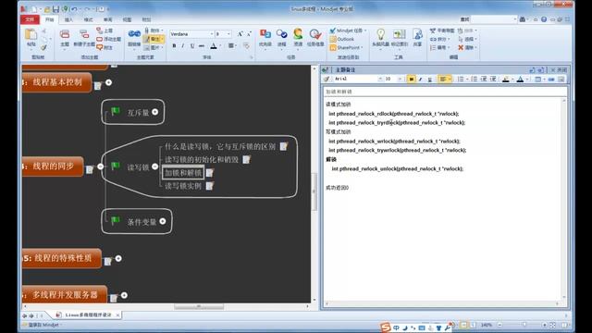Click the 清除 (clear) command
592x333 pixels.
(466, 47)
